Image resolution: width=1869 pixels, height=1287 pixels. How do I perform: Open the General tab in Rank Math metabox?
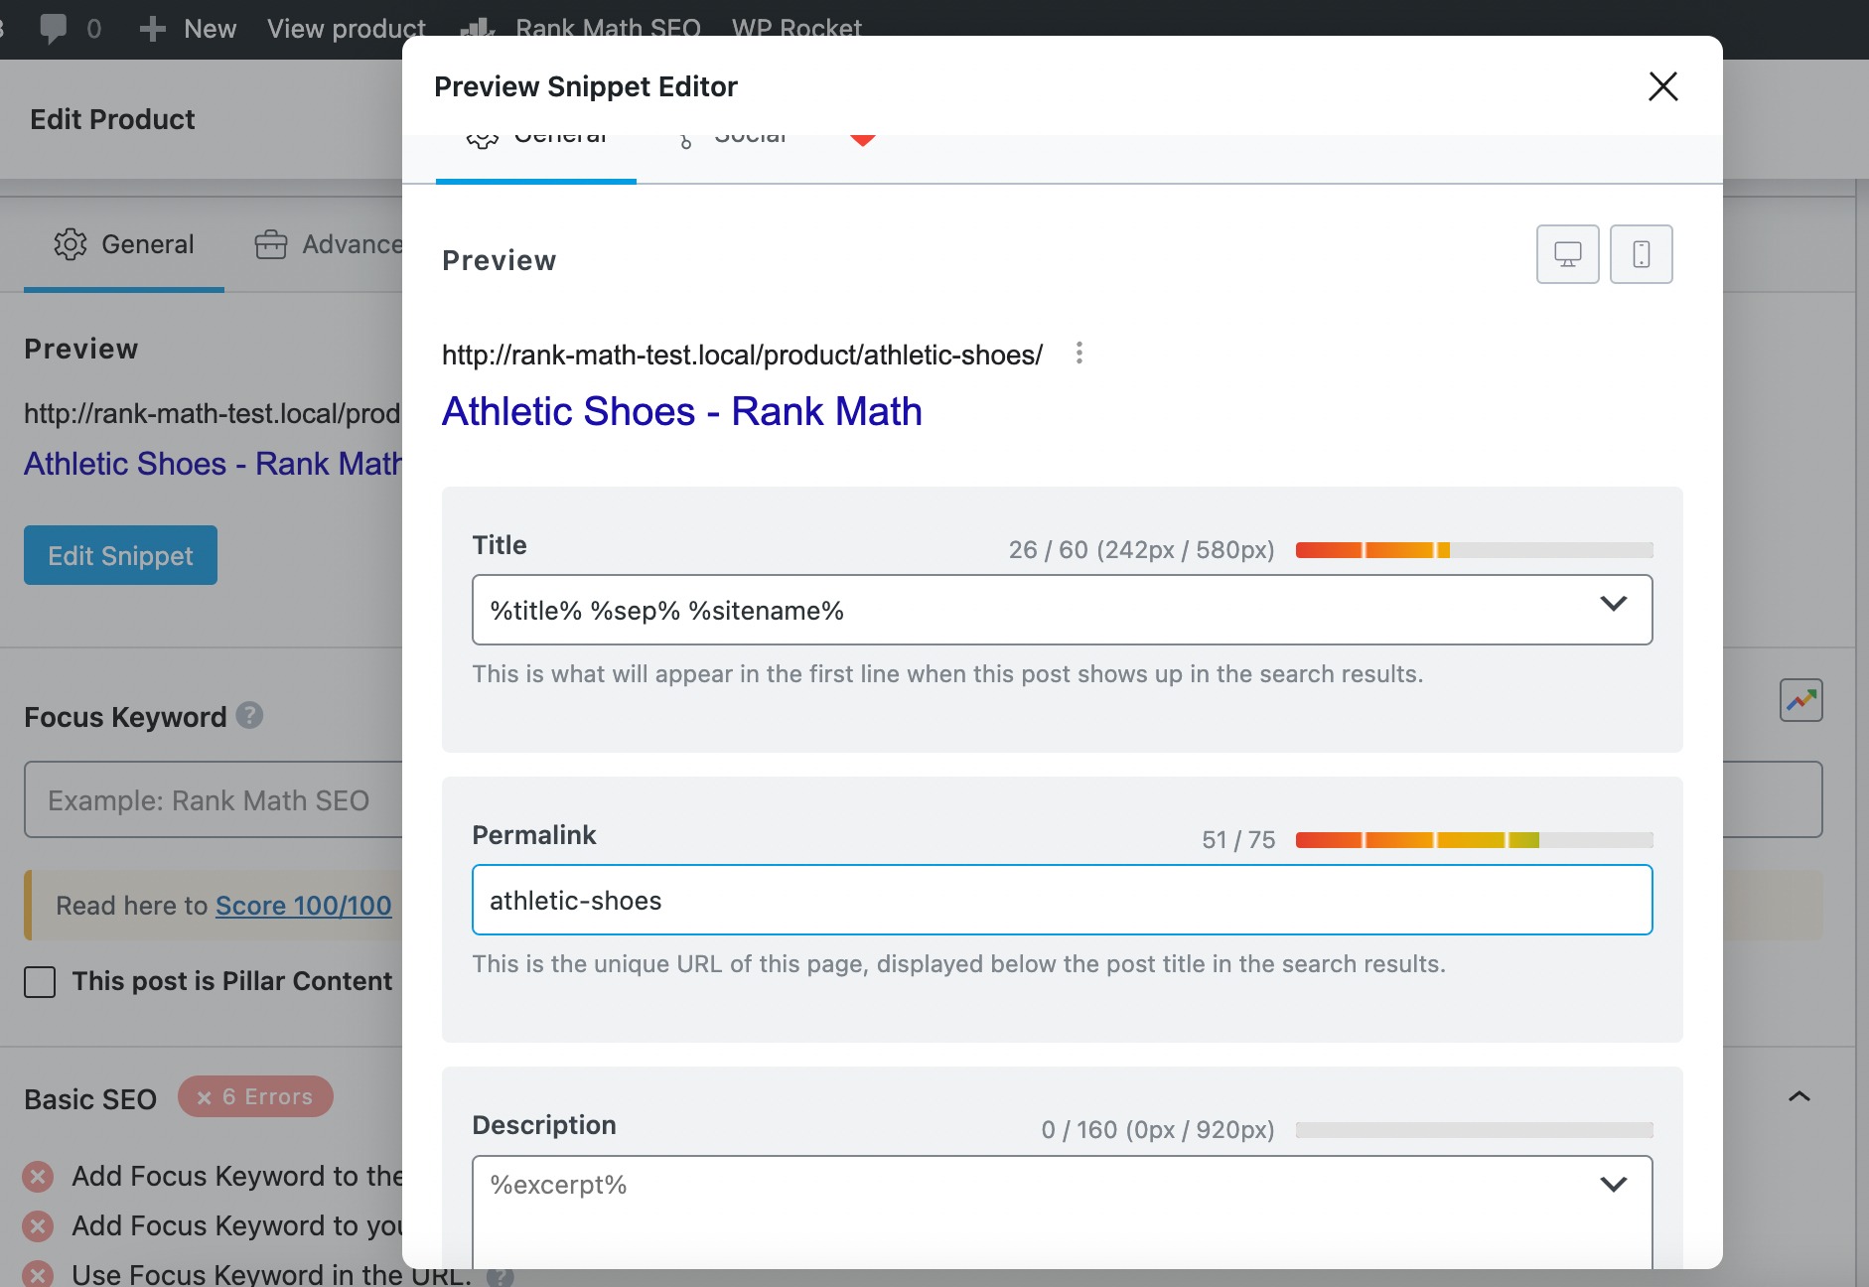click(124, 245)
